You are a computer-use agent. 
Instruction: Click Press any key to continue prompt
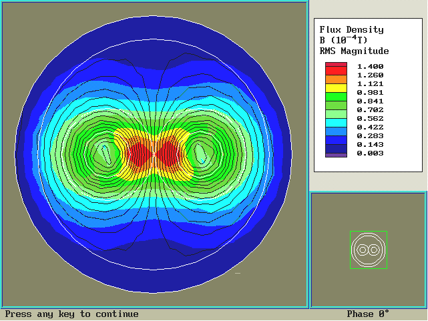click(72, 314)
